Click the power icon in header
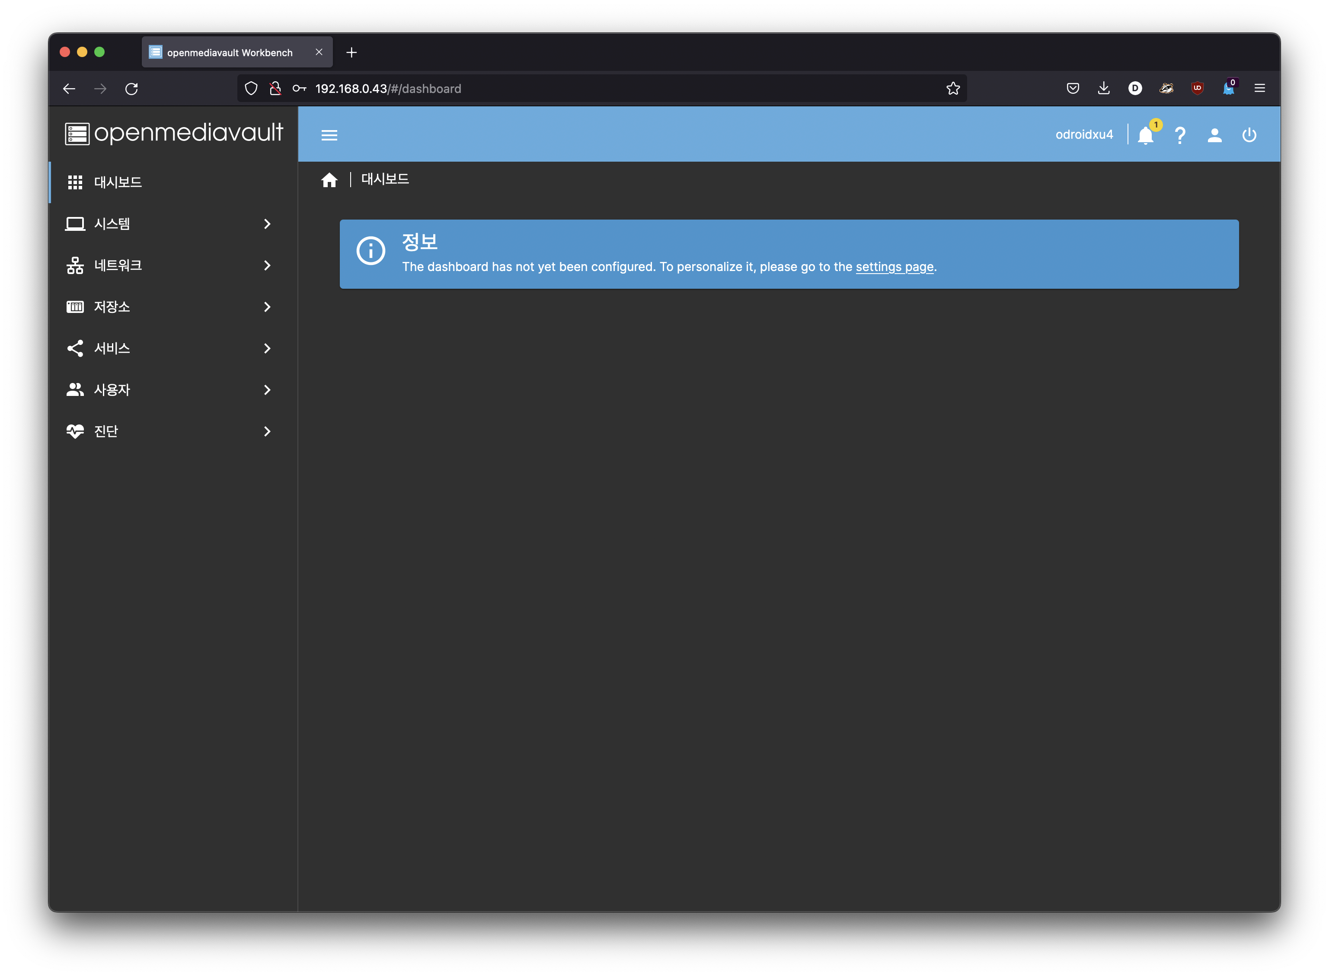Image resolution: width=1329 pixels, height=976 pixels. click(x=1249, y=135)
